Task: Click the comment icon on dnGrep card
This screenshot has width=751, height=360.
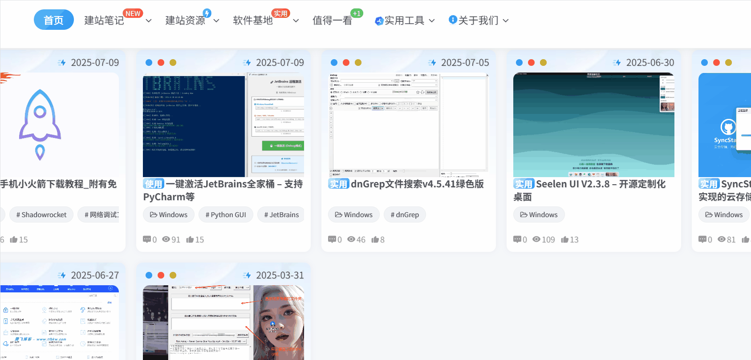Action: pos(332,239)
